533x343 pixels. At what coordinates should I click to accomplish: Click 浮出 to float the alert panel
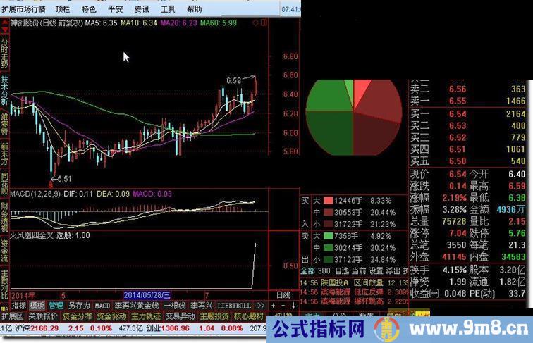(x=393, y=270)
